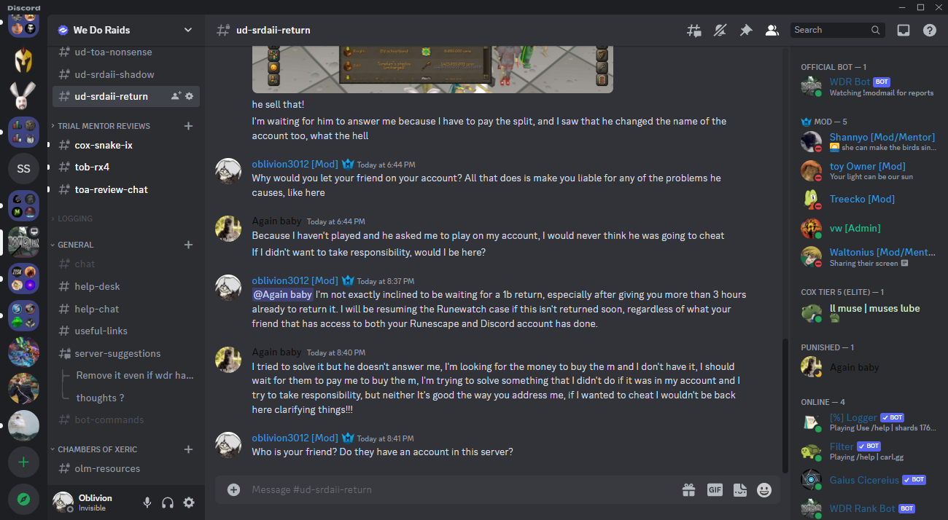This screenshot has width=948, height=520.
Task: Toggle microphone mute
Action: click(147, 503)
